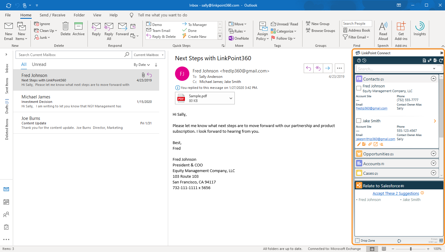Edit Jake Smith with pencil icon
Viewport: 445px width, 252px height.
point(359,144)
